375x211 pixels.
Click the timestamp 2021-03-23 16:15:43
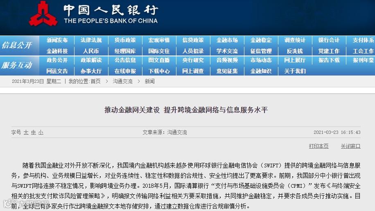tap(337, 132)
